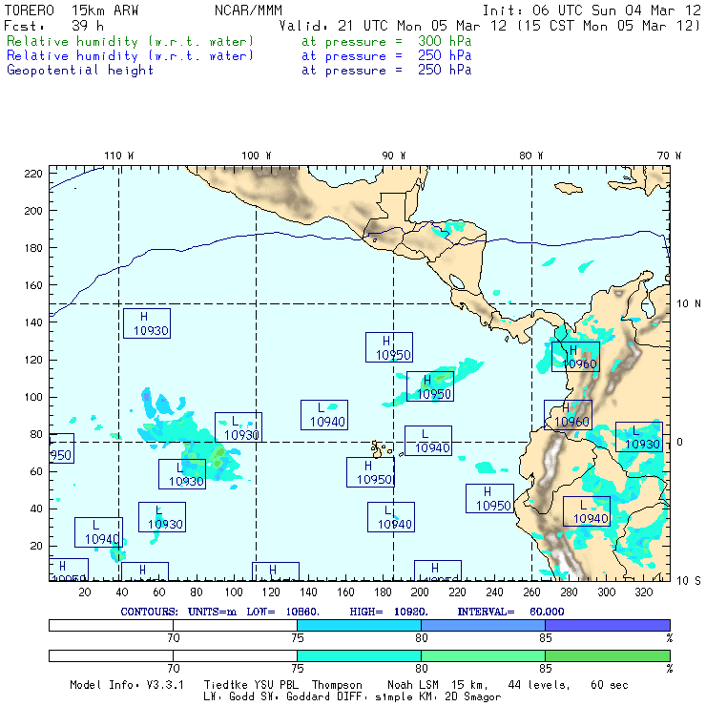Click the 'Geopotential height' label
This screenshot has height=706, width=706.
[80, 71]
